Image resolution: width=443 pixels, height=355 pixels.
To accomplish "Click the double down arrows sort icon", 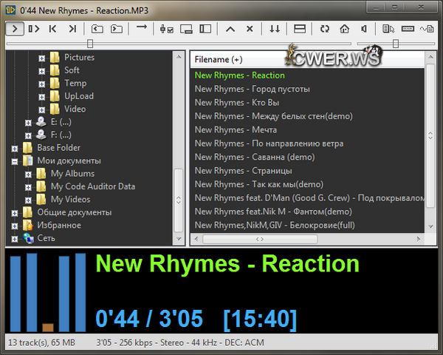I will [274, 29].
